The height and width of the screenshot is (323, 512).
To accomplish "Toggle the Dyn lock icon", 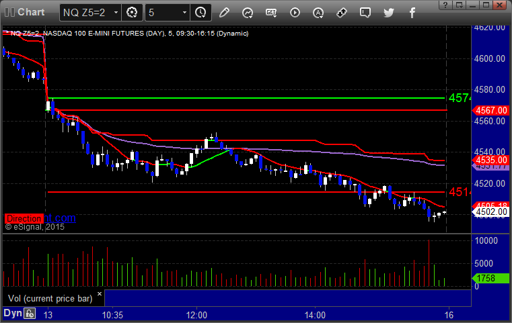I will [30, 314].
